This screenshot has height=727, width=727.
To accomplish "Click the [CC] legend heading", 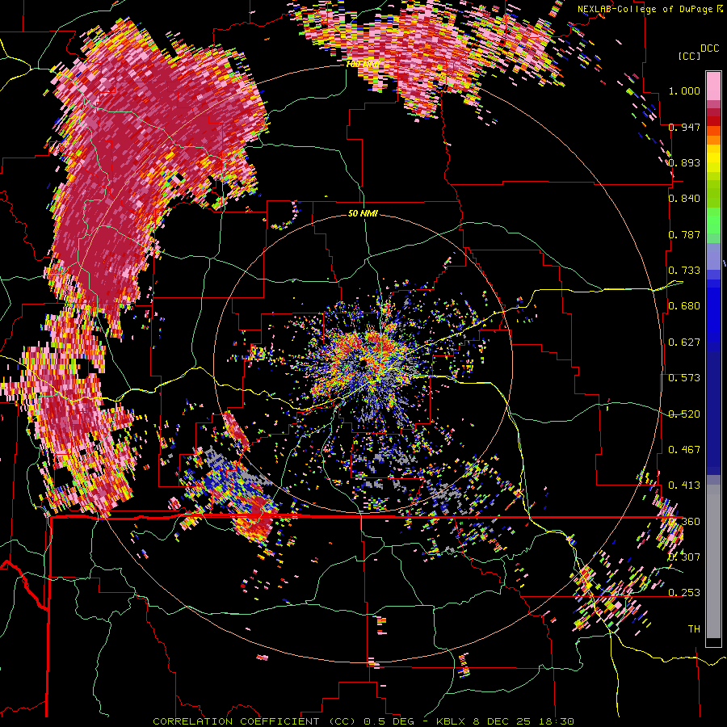I will pyautogui.click(x=689, y=56).
